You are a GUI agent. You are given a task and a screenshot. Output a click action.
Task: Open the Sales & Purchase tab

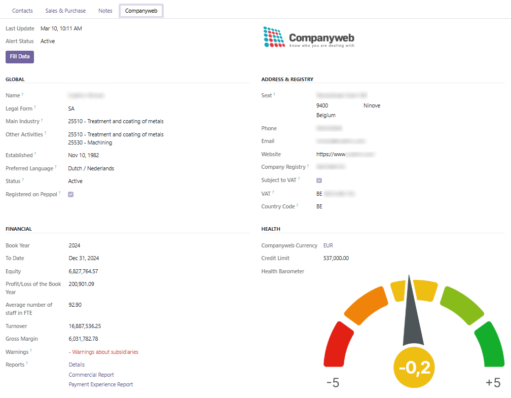coord(65,10)
